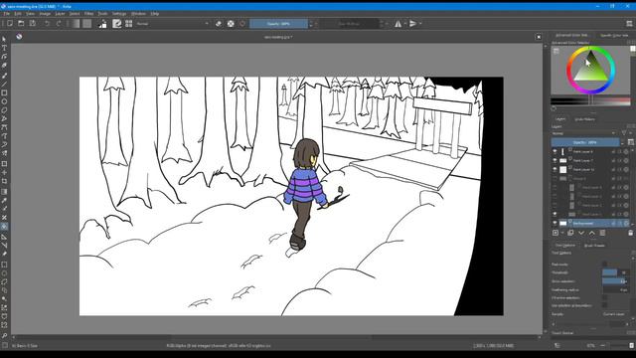Select the Rectangle shape tool

tap(4, 92)
